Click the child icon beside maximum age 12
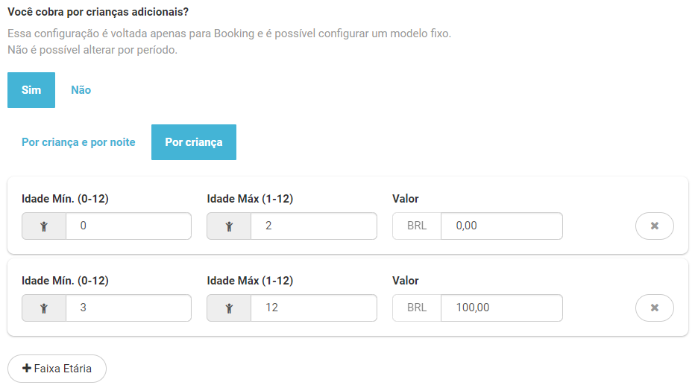The height and width of the screenshot is (385, 695). tap(229, 307)
